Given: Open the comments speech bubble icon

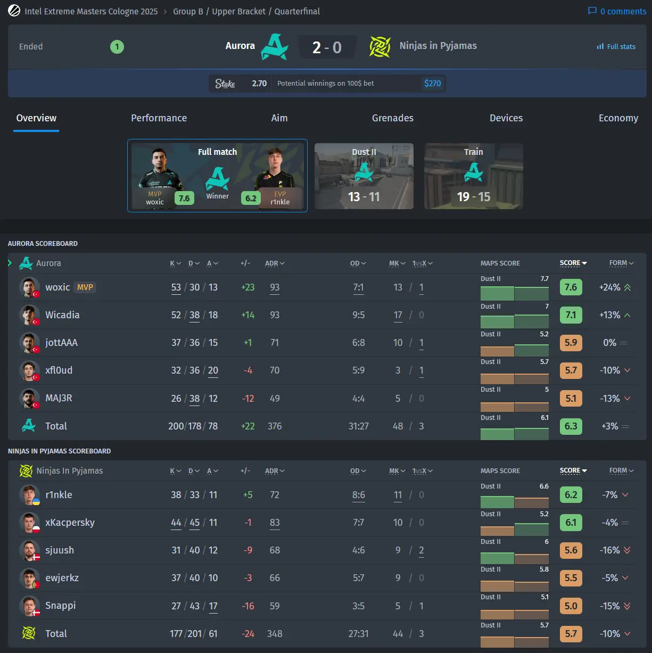Looking at the screenshot, I should click(x=592, y=11).
